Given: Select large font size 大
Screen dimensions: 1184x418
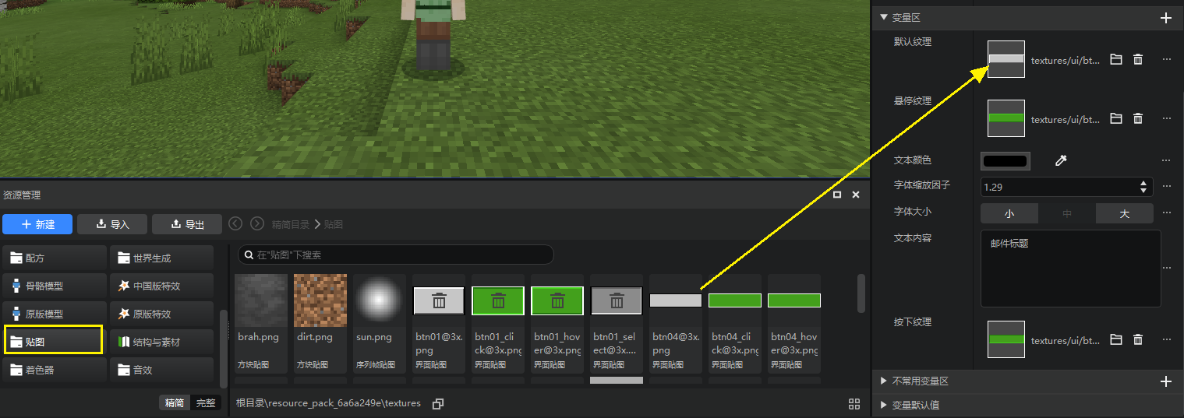Looking at the screenshot, I should click(1125, 213).
